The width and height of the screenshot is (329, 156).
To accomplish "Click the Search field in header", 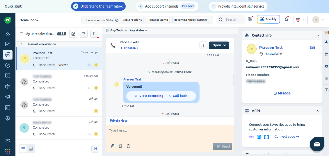I will coord(231,20).
